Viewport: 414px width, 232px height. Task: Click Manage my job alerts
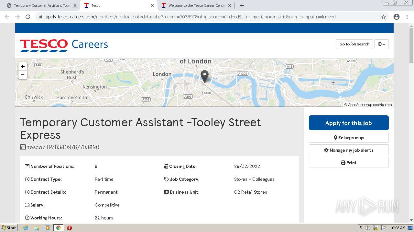(x=349, y=150)
